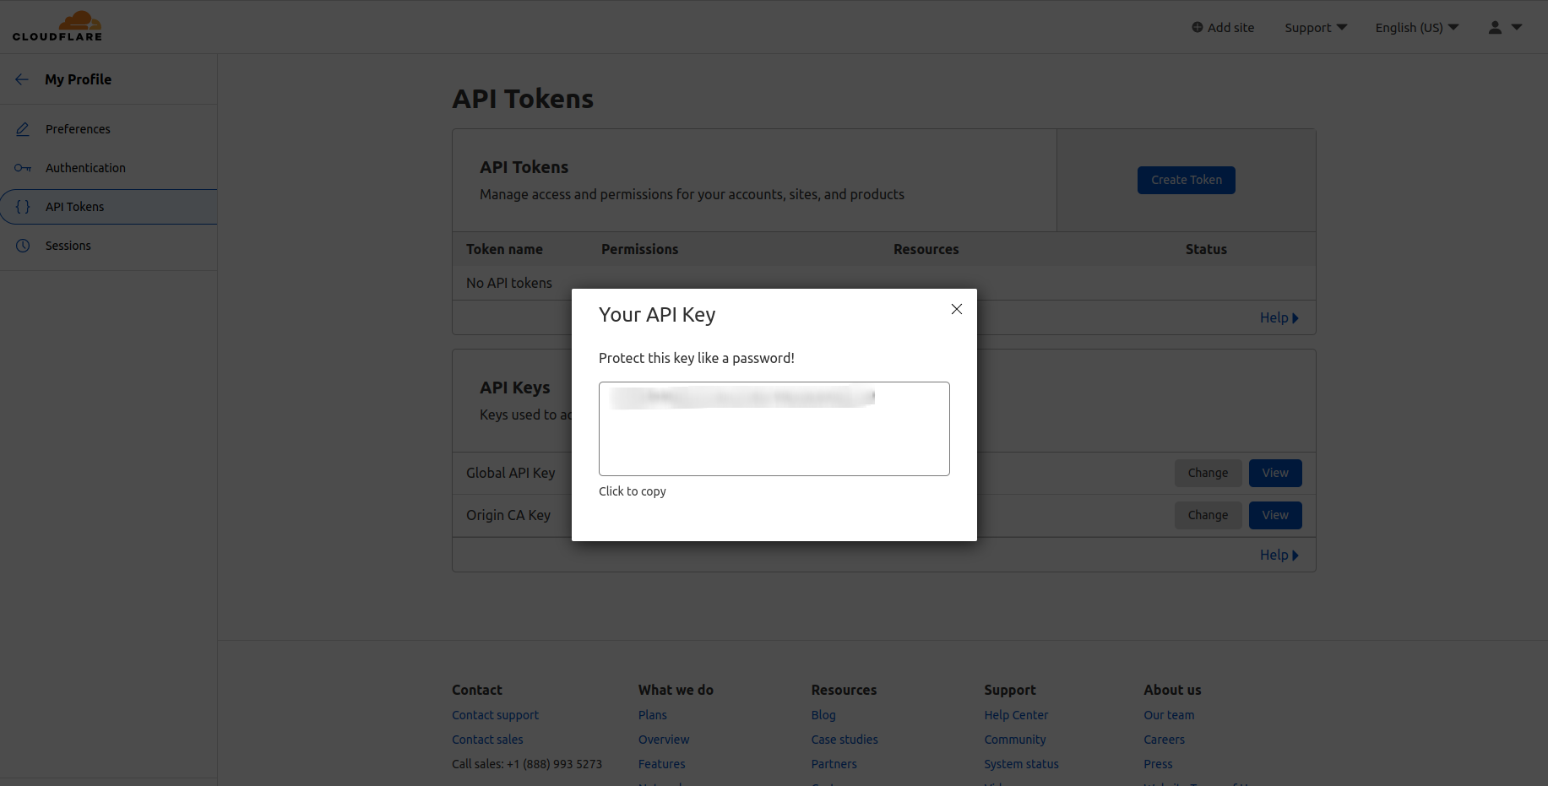1548x786 pixels.
Task: Change the Global API Key
Action: tap(1207, 473)
